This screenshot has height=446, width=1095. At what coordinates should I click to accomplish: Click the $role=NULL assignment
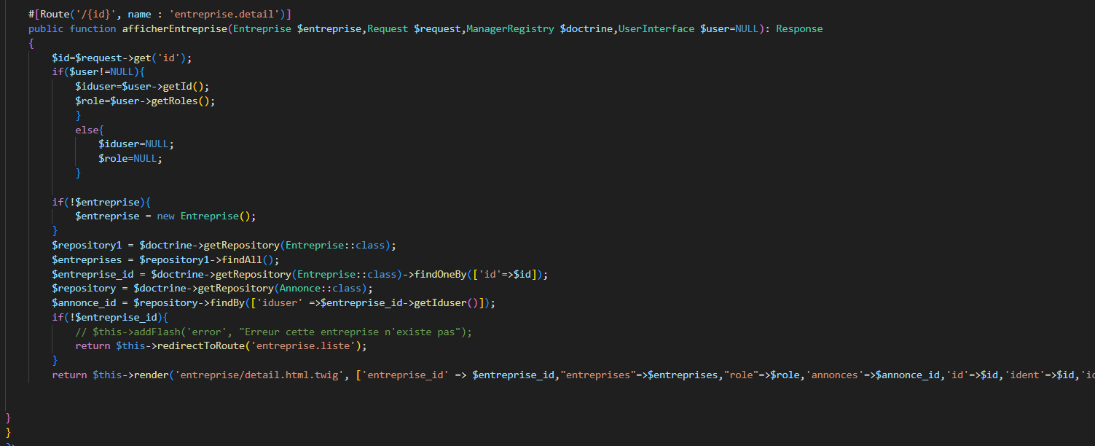tap(130, 159)
